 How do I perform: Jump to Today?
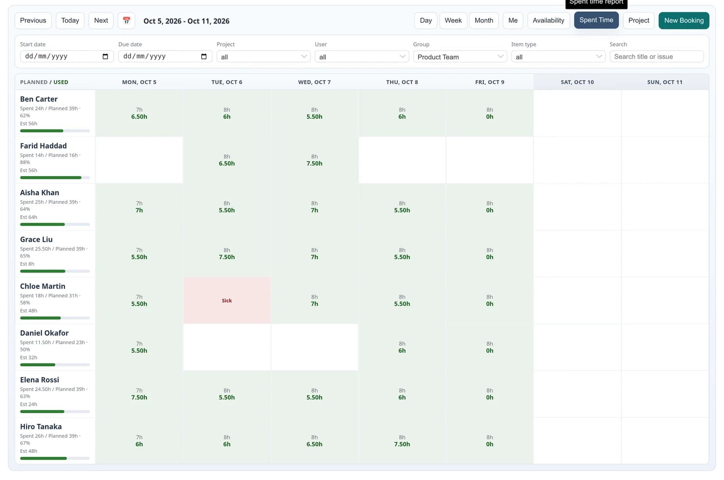point(70,20)
